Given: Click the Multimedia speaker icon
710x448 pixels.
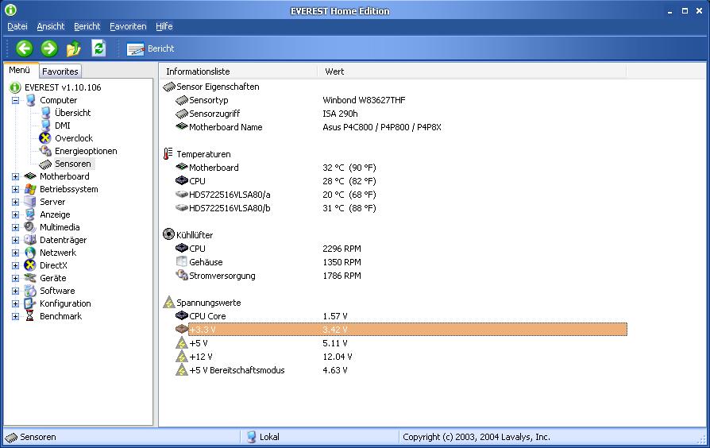Looking at the screenshot, I should [30, 227].
